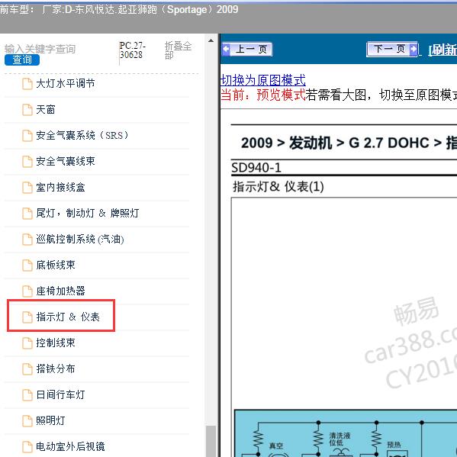Screen dimensions: 457x457
Task: Click the document icon beside 搭铁分布
Action: click(x=27, y=369)
